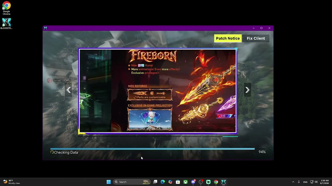Open Copilot from the taskbar

point(170,182)
